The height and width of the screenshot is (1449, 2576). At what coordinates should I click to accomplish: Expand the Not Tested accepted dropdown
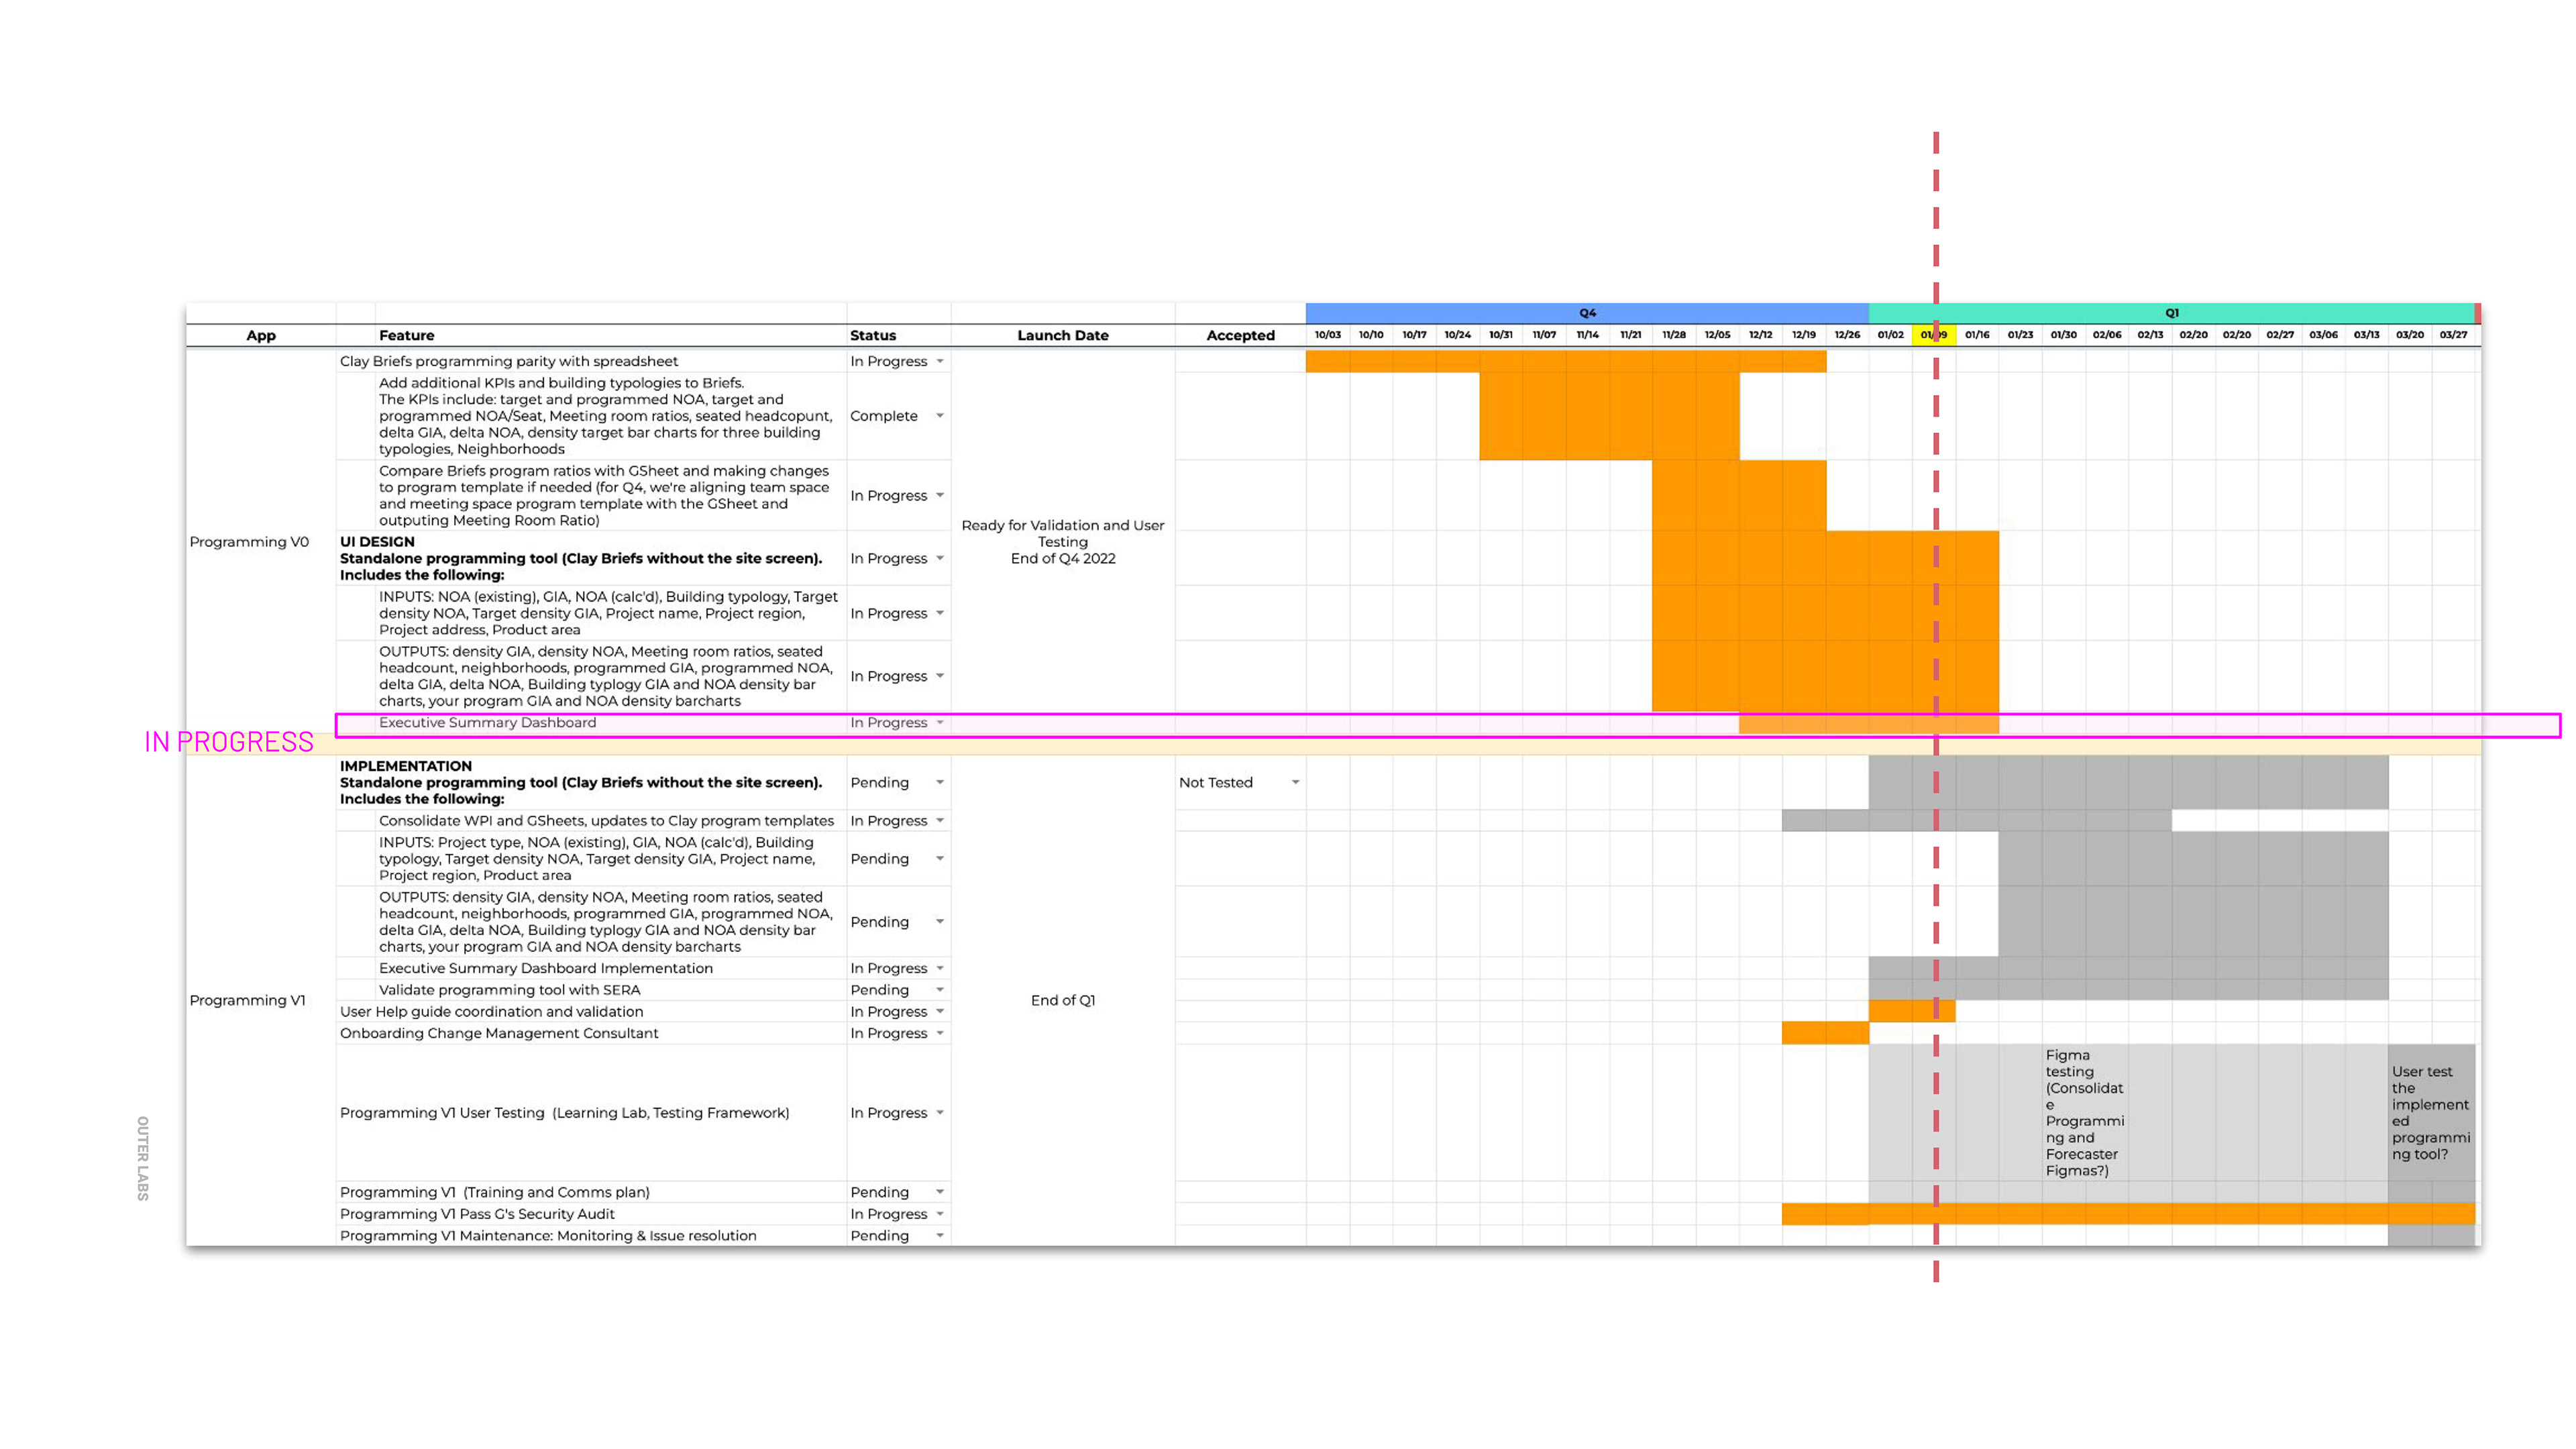pyautogui.click(x=1295, y=782)
